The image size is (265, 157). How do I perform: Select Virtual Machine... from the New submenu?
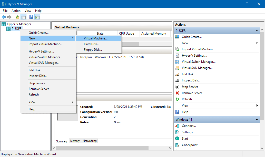(x=96, y=38)
